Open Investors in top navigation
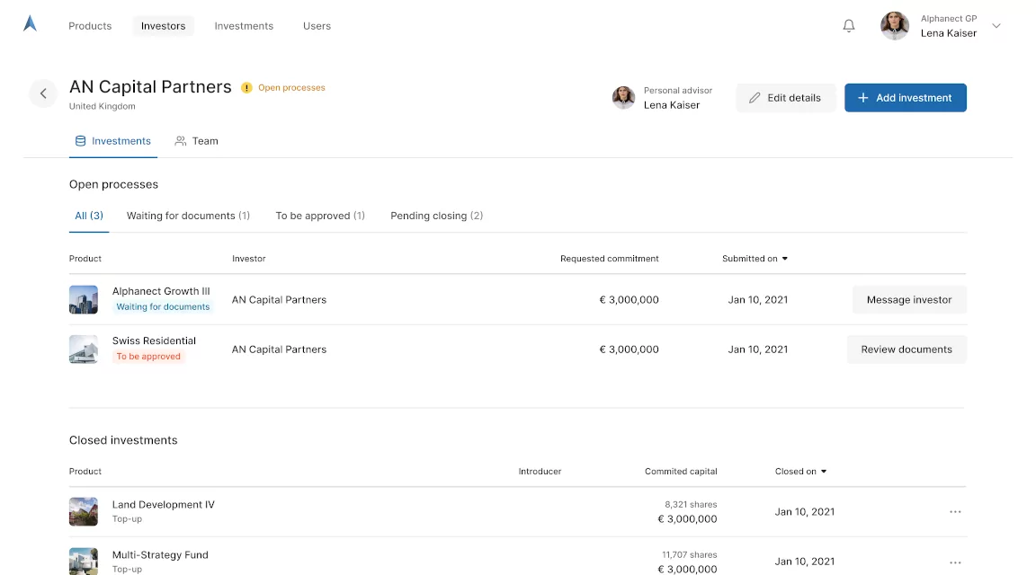Screen dimensions: 1036x575 click(163, 26)
